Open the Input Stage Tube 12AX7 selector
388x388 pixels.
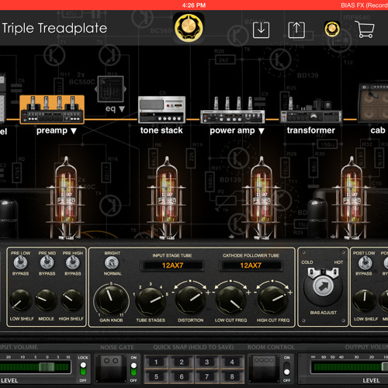(x=172, y=265)
